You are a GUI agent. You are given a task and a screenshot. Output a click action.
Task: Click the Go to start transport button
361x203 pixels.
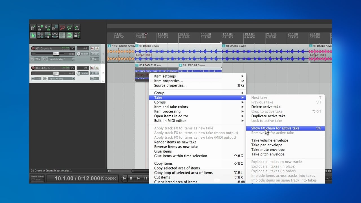click(124, 178)
